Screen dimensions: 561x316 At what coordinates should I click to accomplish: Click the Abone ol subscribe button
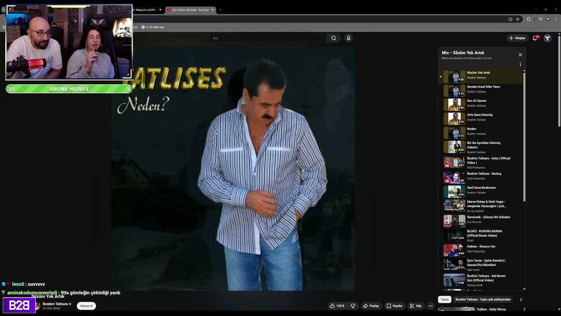click(x=86, y=306)
